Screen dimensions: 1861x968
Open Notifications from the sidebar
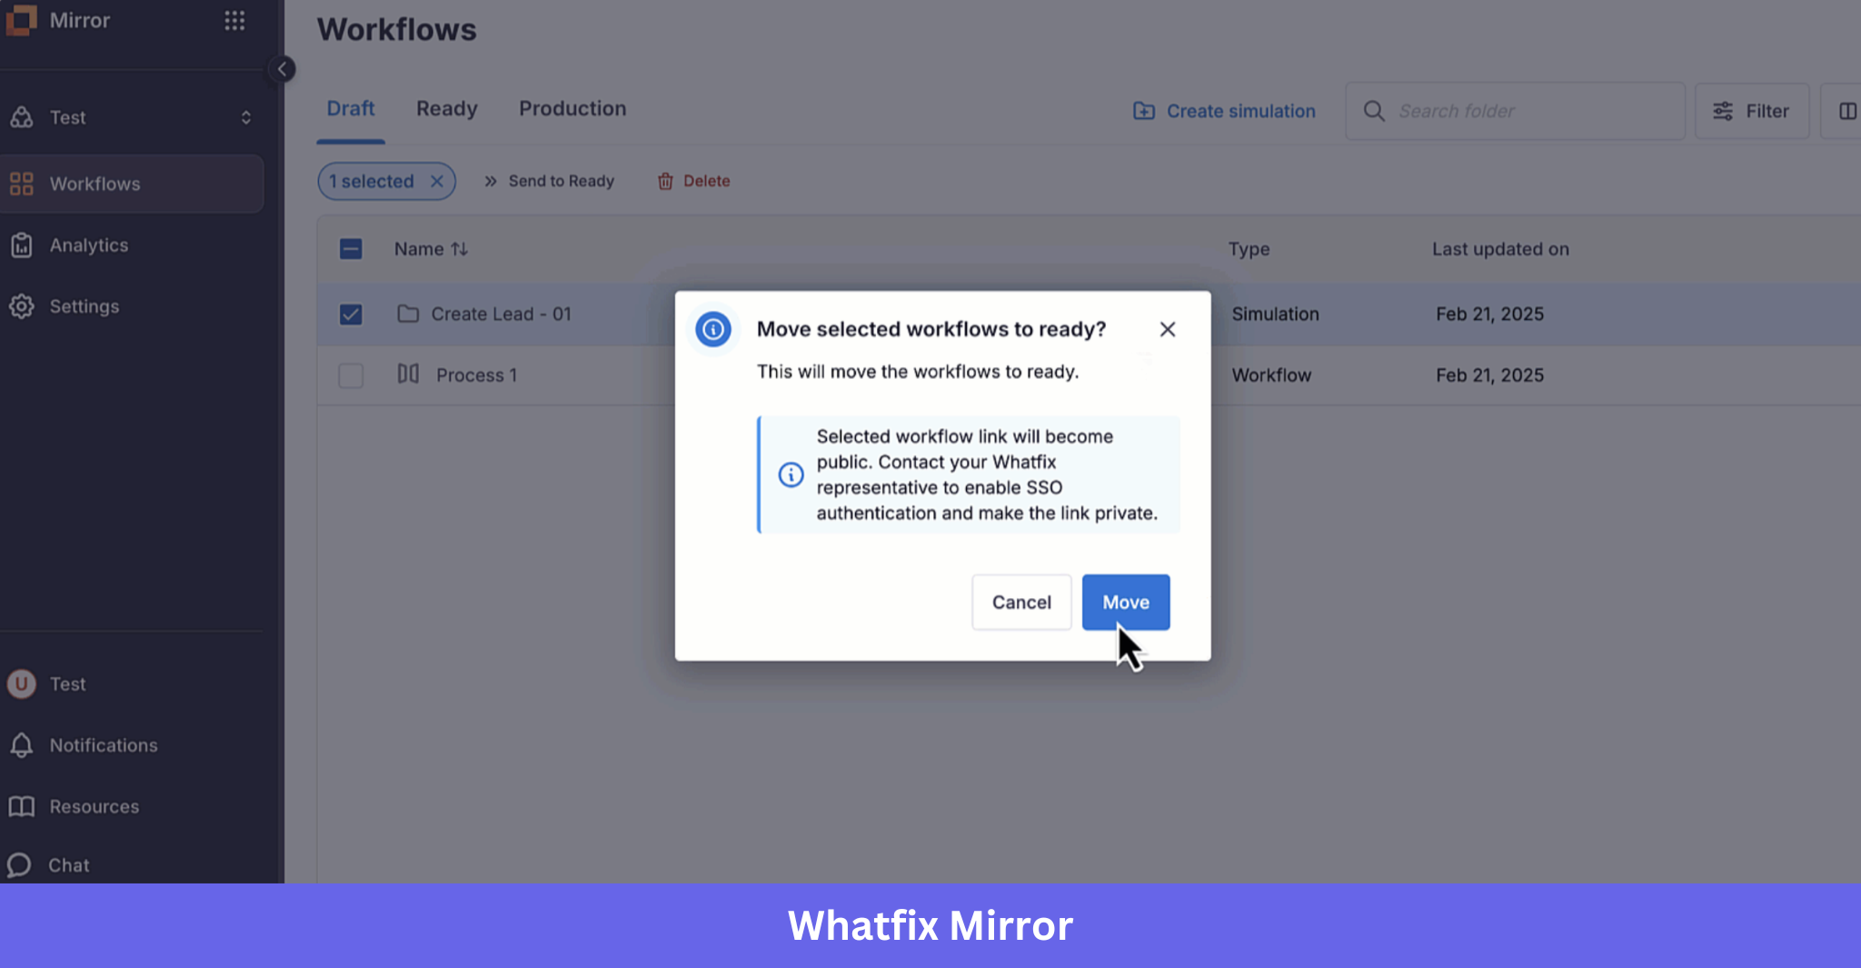pos(104,745)
